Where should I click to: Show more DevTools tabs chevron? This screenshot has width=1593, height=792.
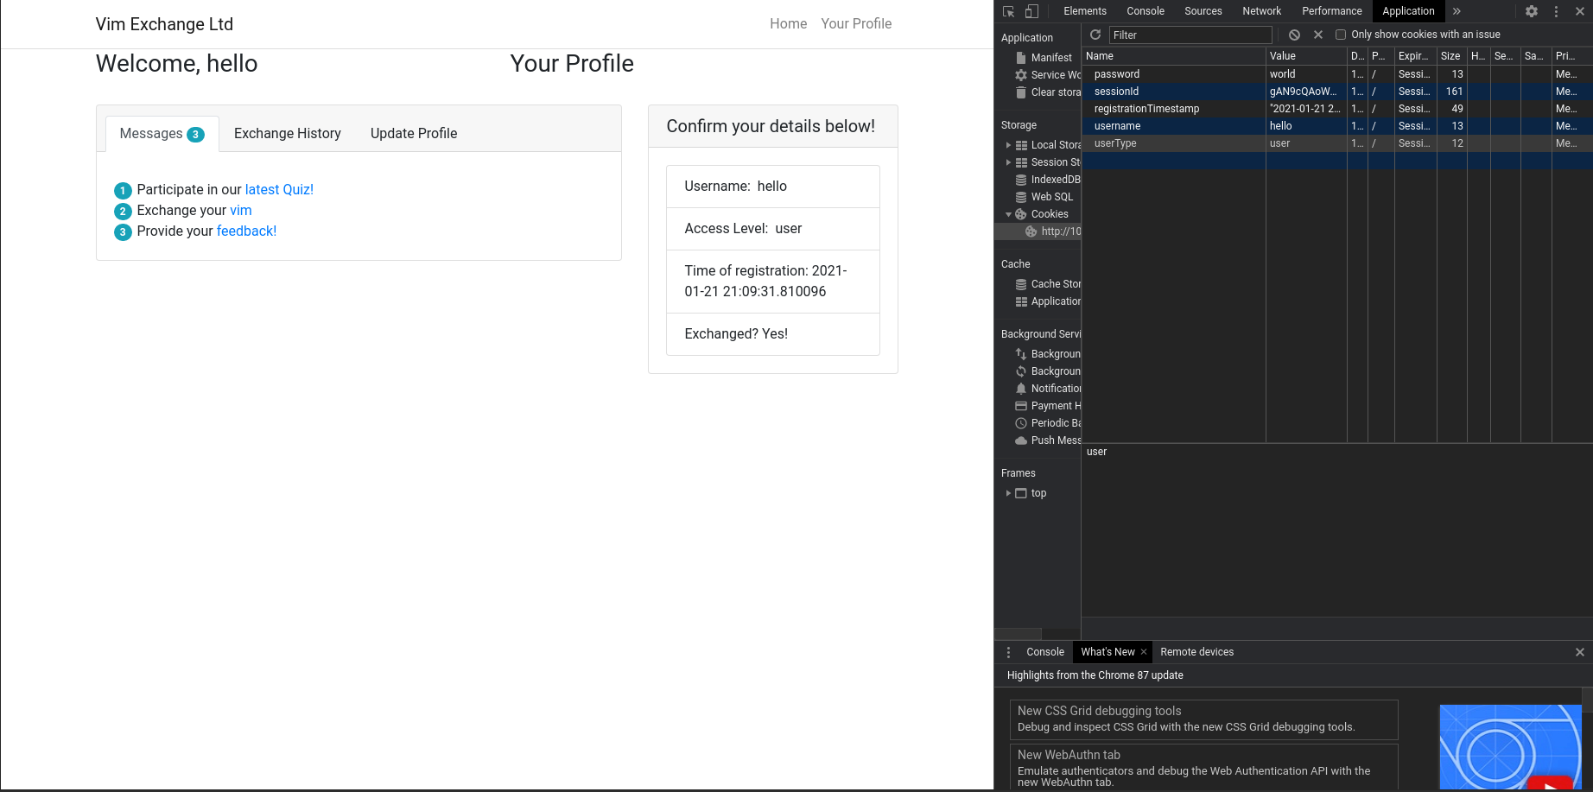tap(1457, 11)
